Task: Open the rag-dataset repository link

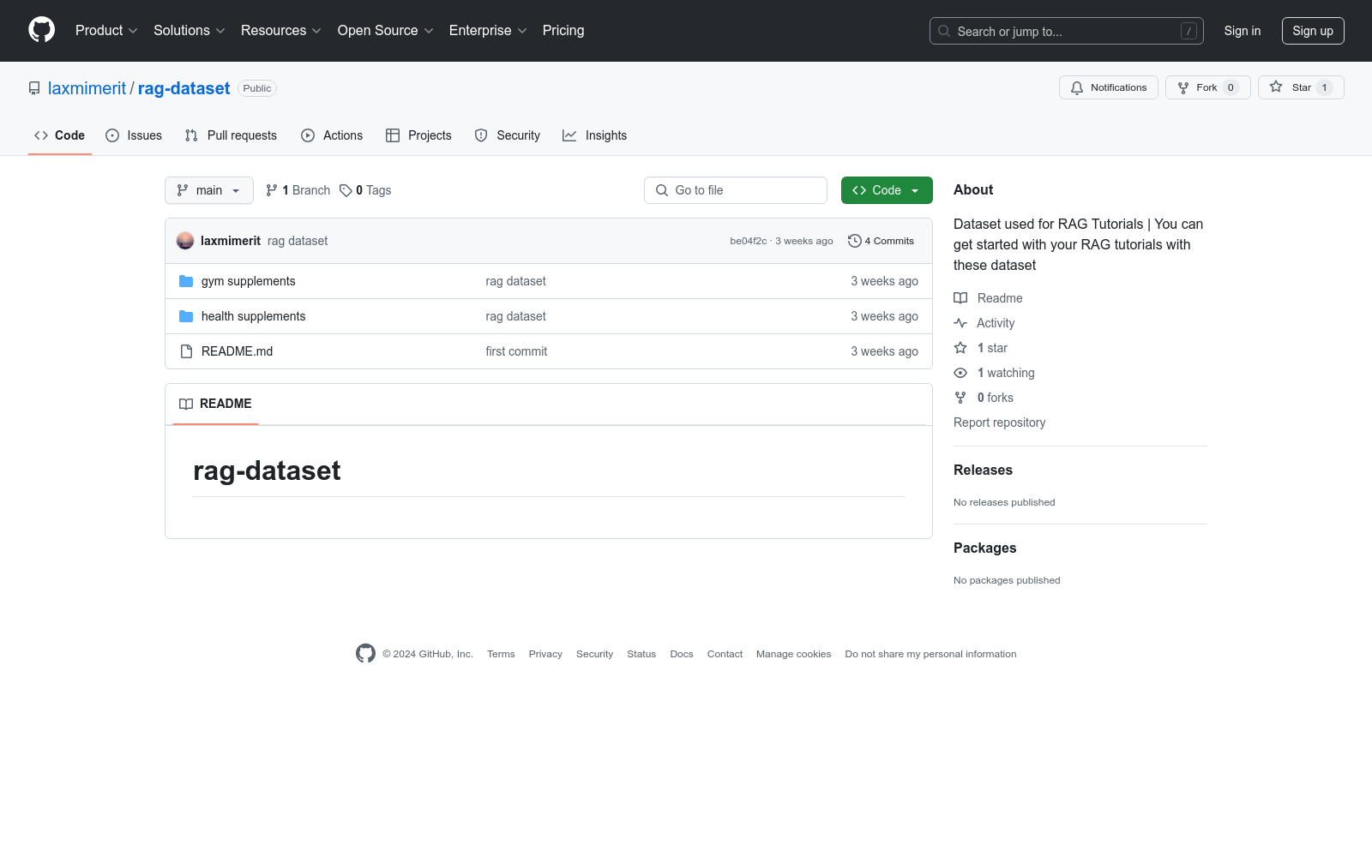Action: pos(184,88)
